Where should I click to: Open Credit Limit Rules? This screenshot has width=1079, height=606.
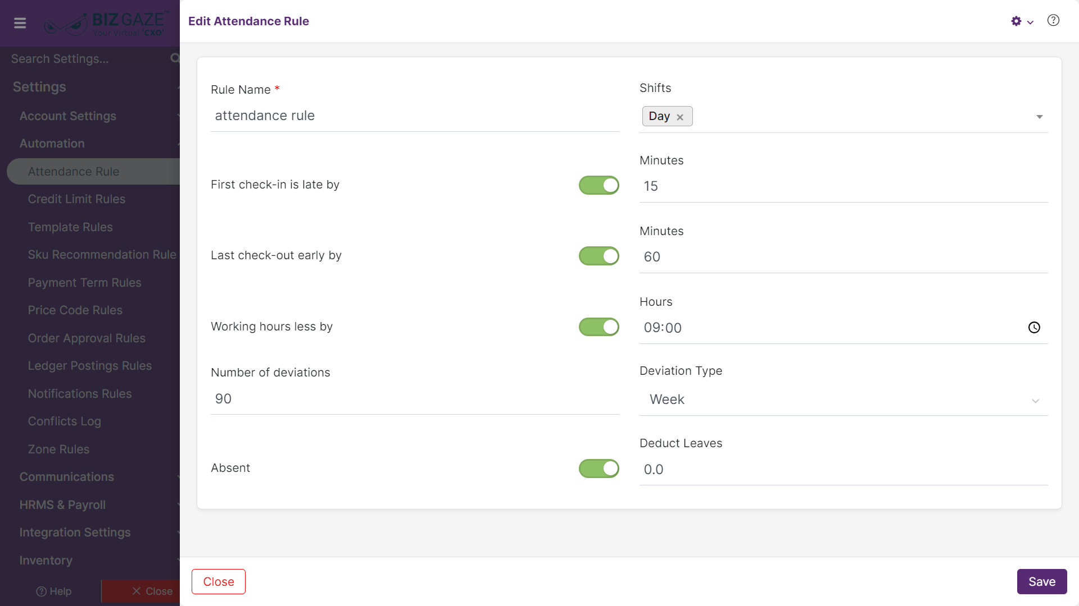(x=76, y=199)
